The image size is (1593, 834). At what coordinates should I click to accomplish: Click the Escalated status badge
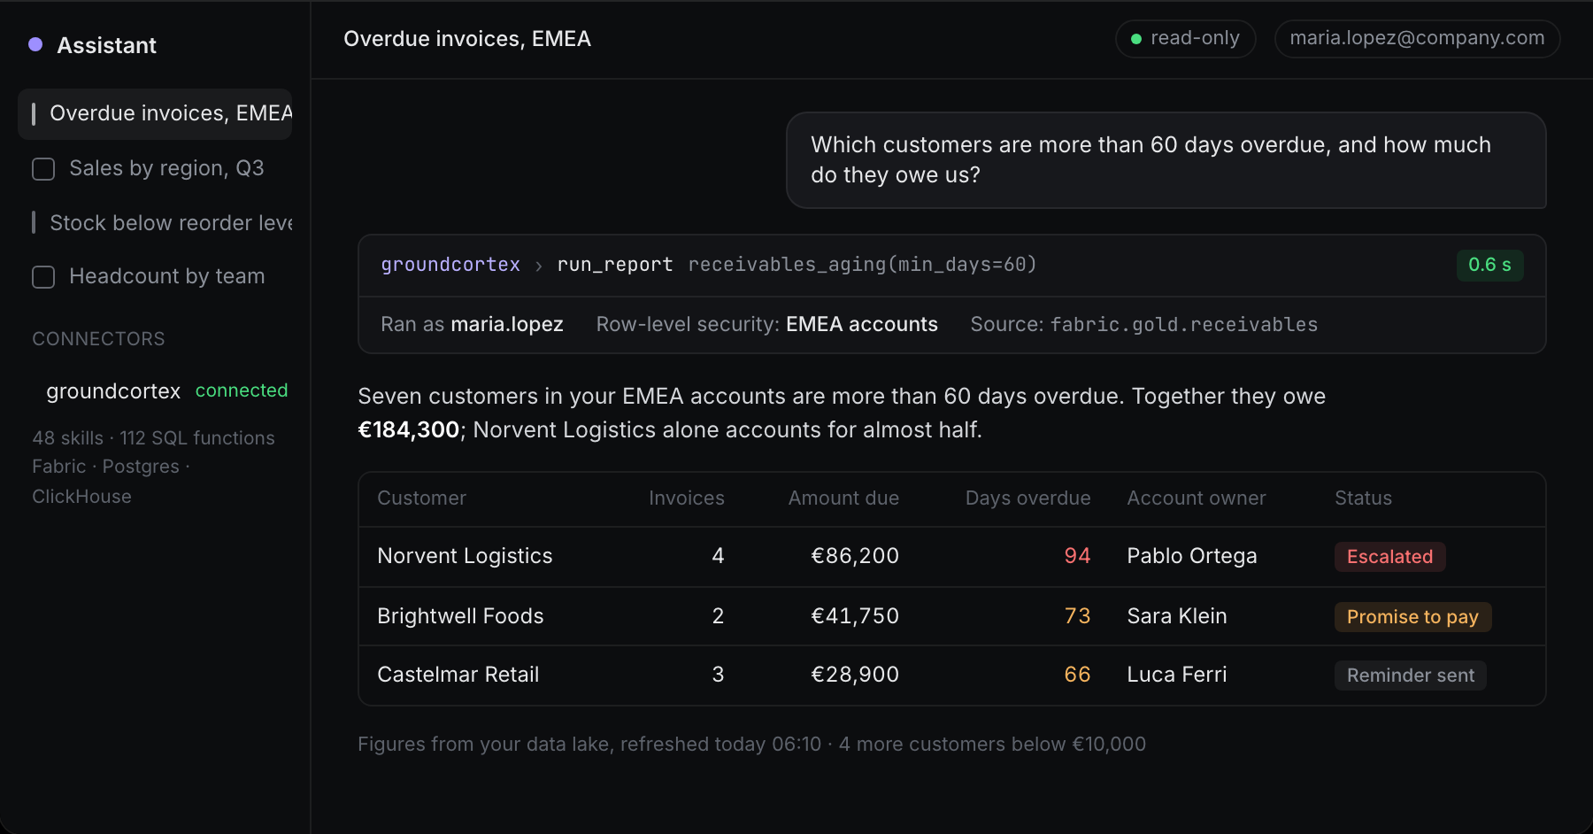[1389, 557]
